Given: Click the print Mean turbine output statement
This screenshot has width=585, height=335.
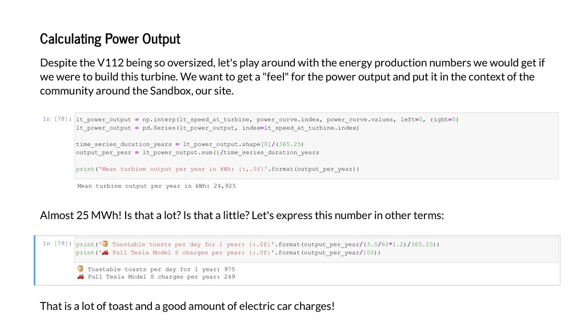Looking at the screenshot, I should coord(218,169).
